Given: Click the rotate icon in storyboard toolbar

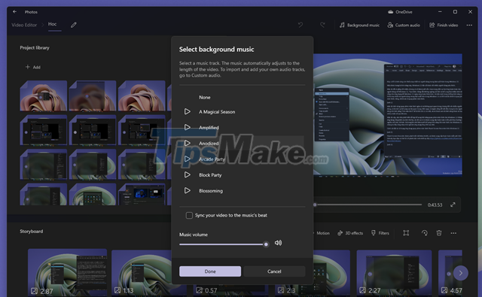Looking at the screenshot, I should pos(425,233).
